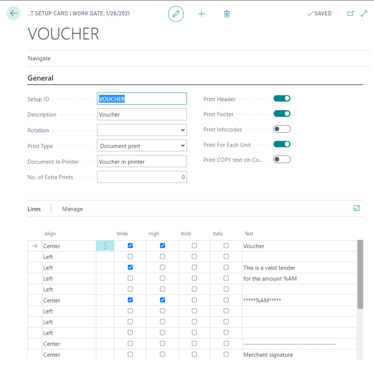Uncheck Wide on 'This is a valid tender' line
Image resolution: width=374 pixels, height=365 pixels.
[x=130, y=267]
